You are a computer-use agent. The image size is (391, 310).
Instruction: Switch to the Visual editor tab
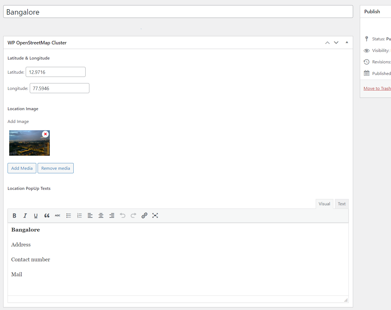[x=324, y=204]
